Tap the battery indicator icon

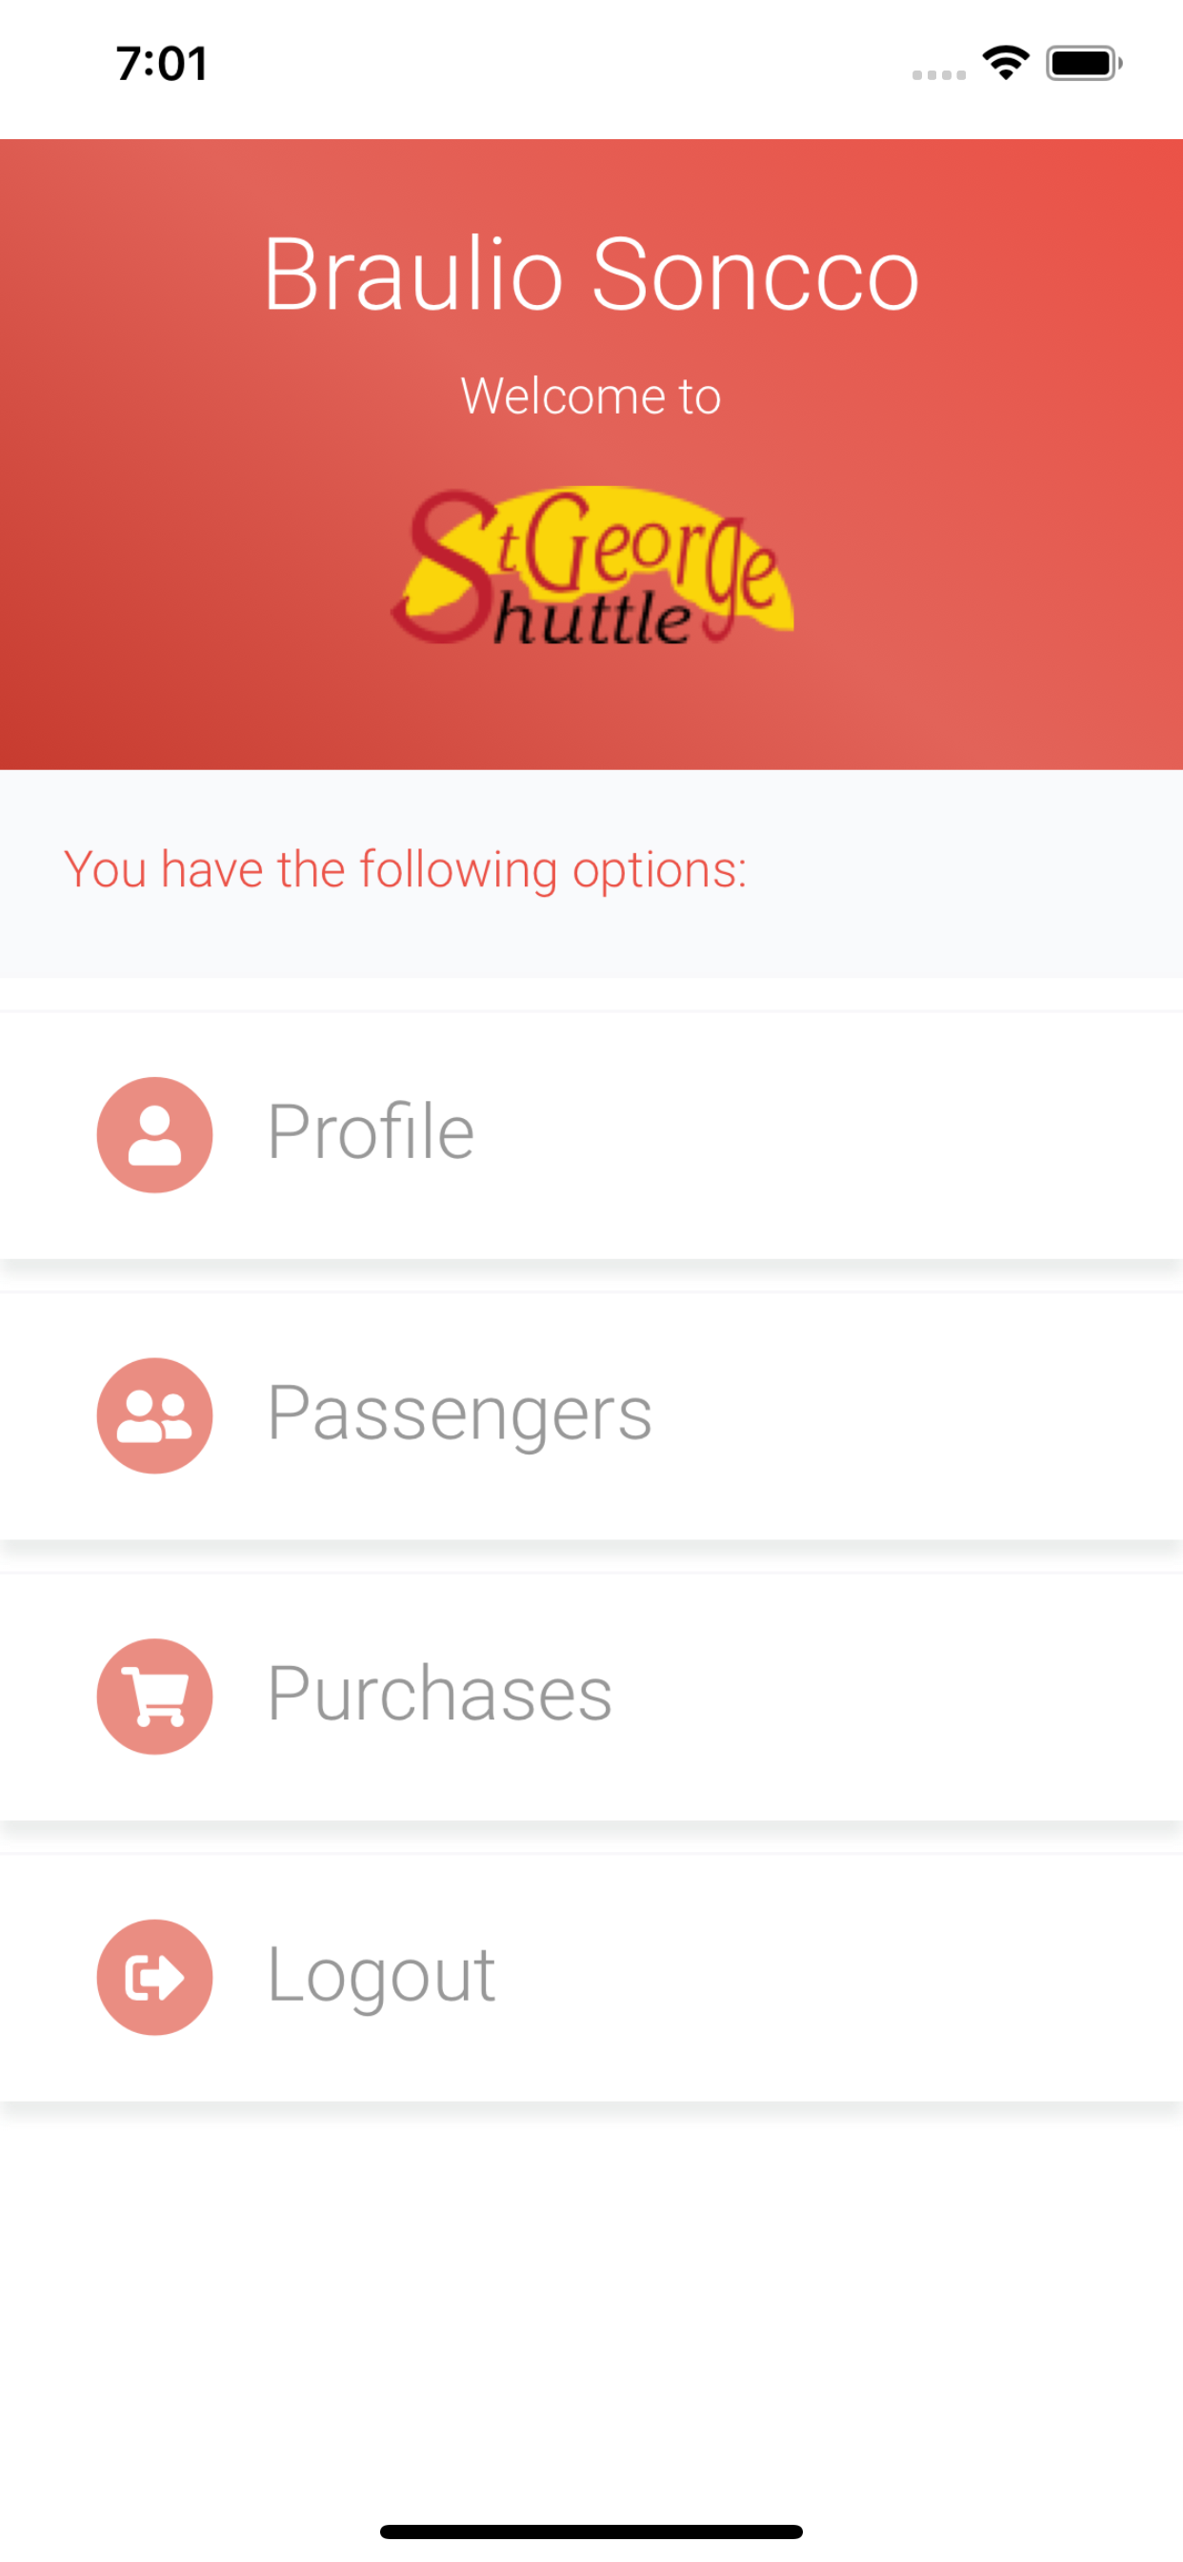tap(1084, 64)
